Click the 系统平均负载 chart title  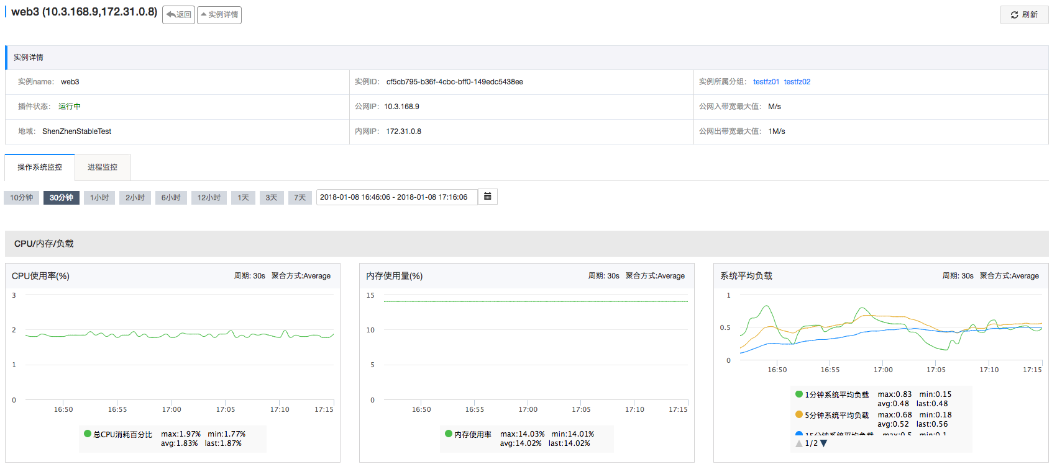click(746, 276)
